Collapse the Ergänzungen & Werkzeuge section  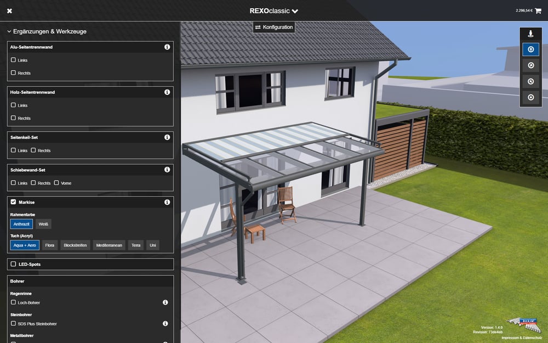47,31
